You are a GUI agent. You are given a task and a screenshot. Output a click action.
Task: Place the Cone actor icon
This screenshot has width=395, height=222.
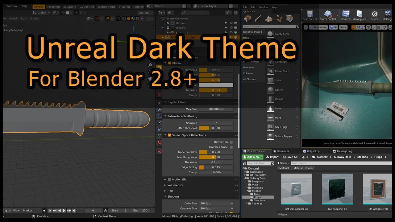coord(270,108)
